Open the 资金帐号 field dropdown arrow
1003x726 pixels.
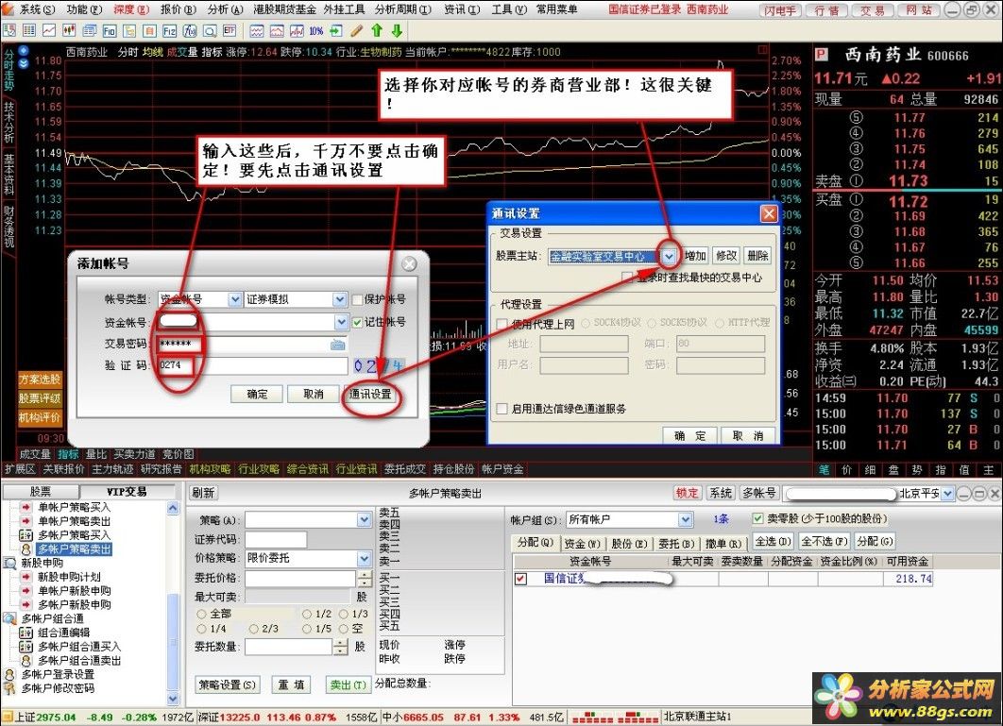340,322
